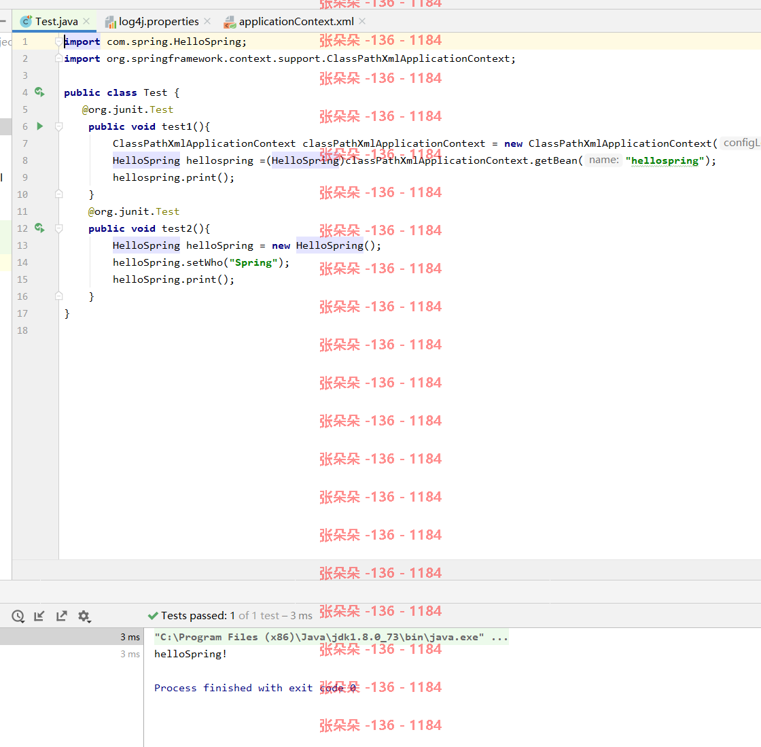Run test1 via green arrow on line 6

click(x=40, y=126)
